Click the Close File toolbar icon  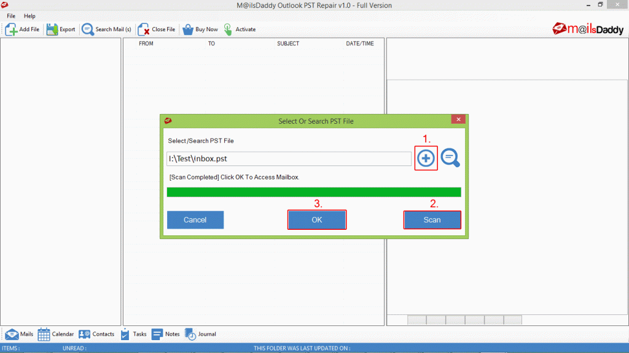[x=143, y=29]
